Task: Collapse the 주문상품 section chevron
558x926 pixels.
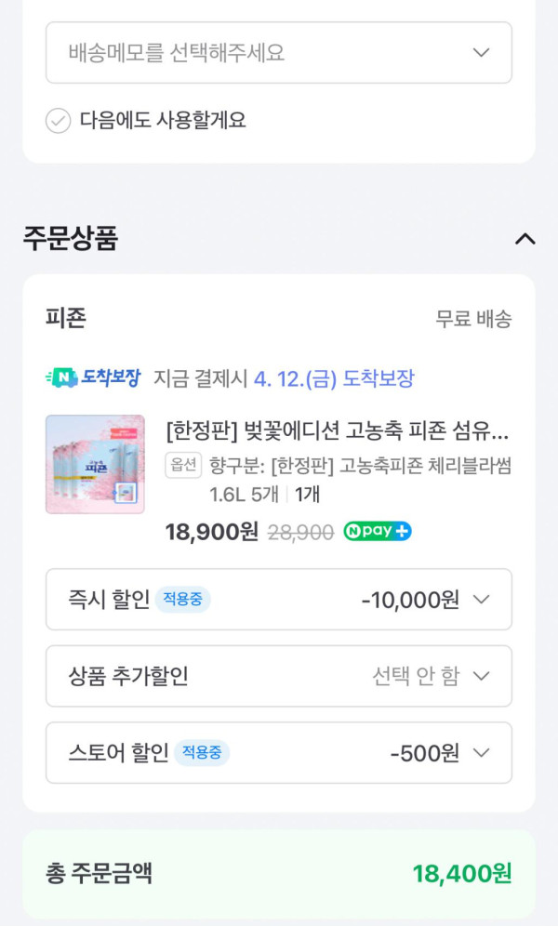Action: (x=525, y=239)
